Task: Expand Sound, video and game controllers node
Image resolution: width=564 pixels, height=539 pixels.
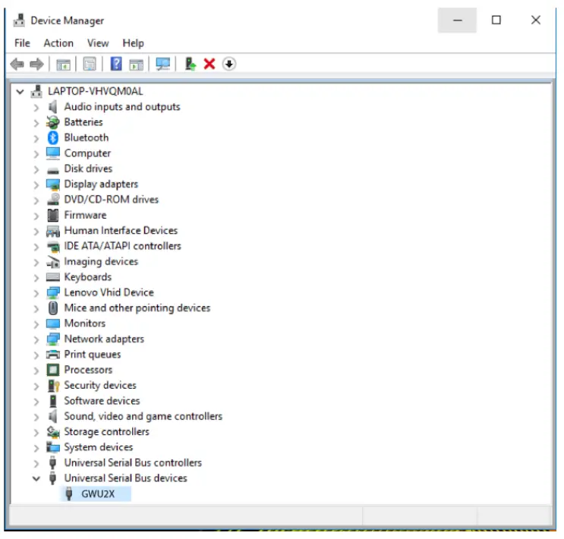Action: (x=36, y=417)
